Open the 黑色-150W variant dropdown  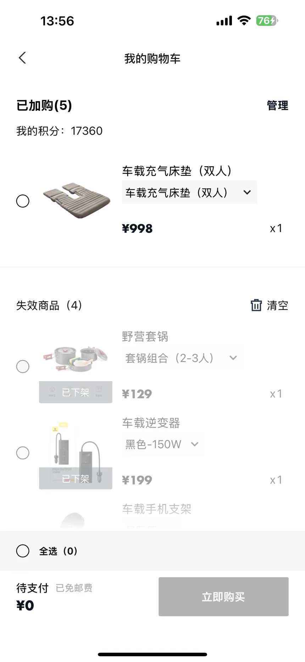162,444
